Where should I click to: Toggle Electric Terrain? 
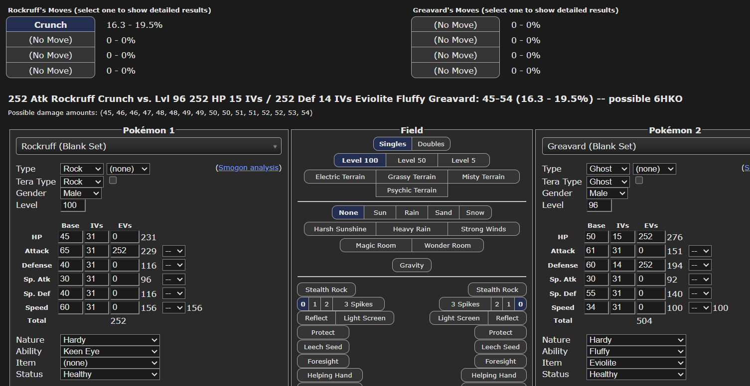pyautogui.click(x=340, y=177)
